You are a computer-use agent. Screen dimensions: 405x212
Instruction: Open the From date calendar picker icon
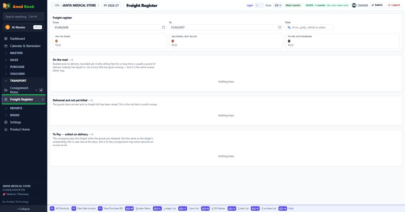(x=163, y=27)
